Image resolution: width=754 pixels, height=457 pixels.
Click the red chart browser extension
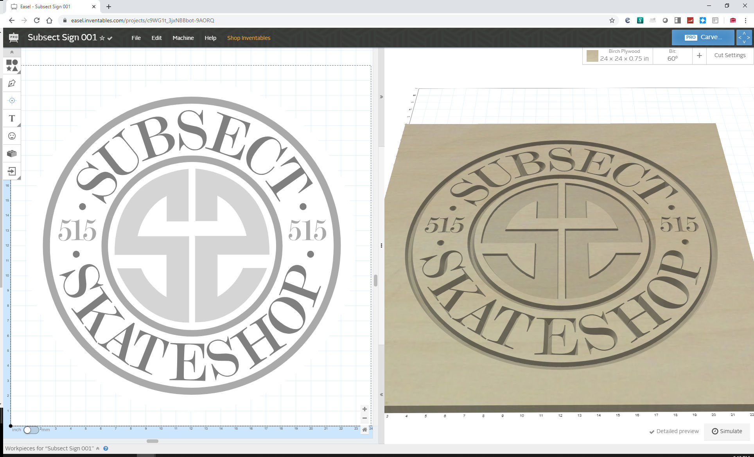coord(690,20)
